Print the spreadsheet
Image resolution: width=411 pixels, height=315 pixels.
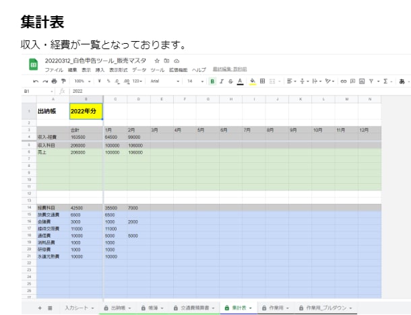pyautogui.click(x=54, y=81)
